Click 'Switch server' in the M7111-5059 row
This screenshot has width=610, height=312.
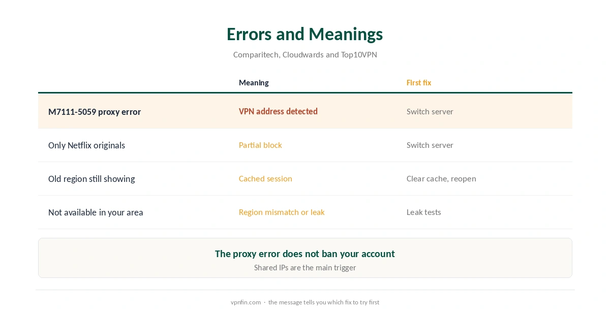pos(430,111)
